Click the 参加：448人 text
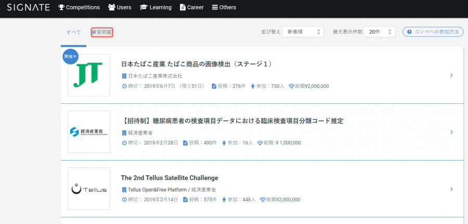 pyautogui.click(x=242, y=200)
